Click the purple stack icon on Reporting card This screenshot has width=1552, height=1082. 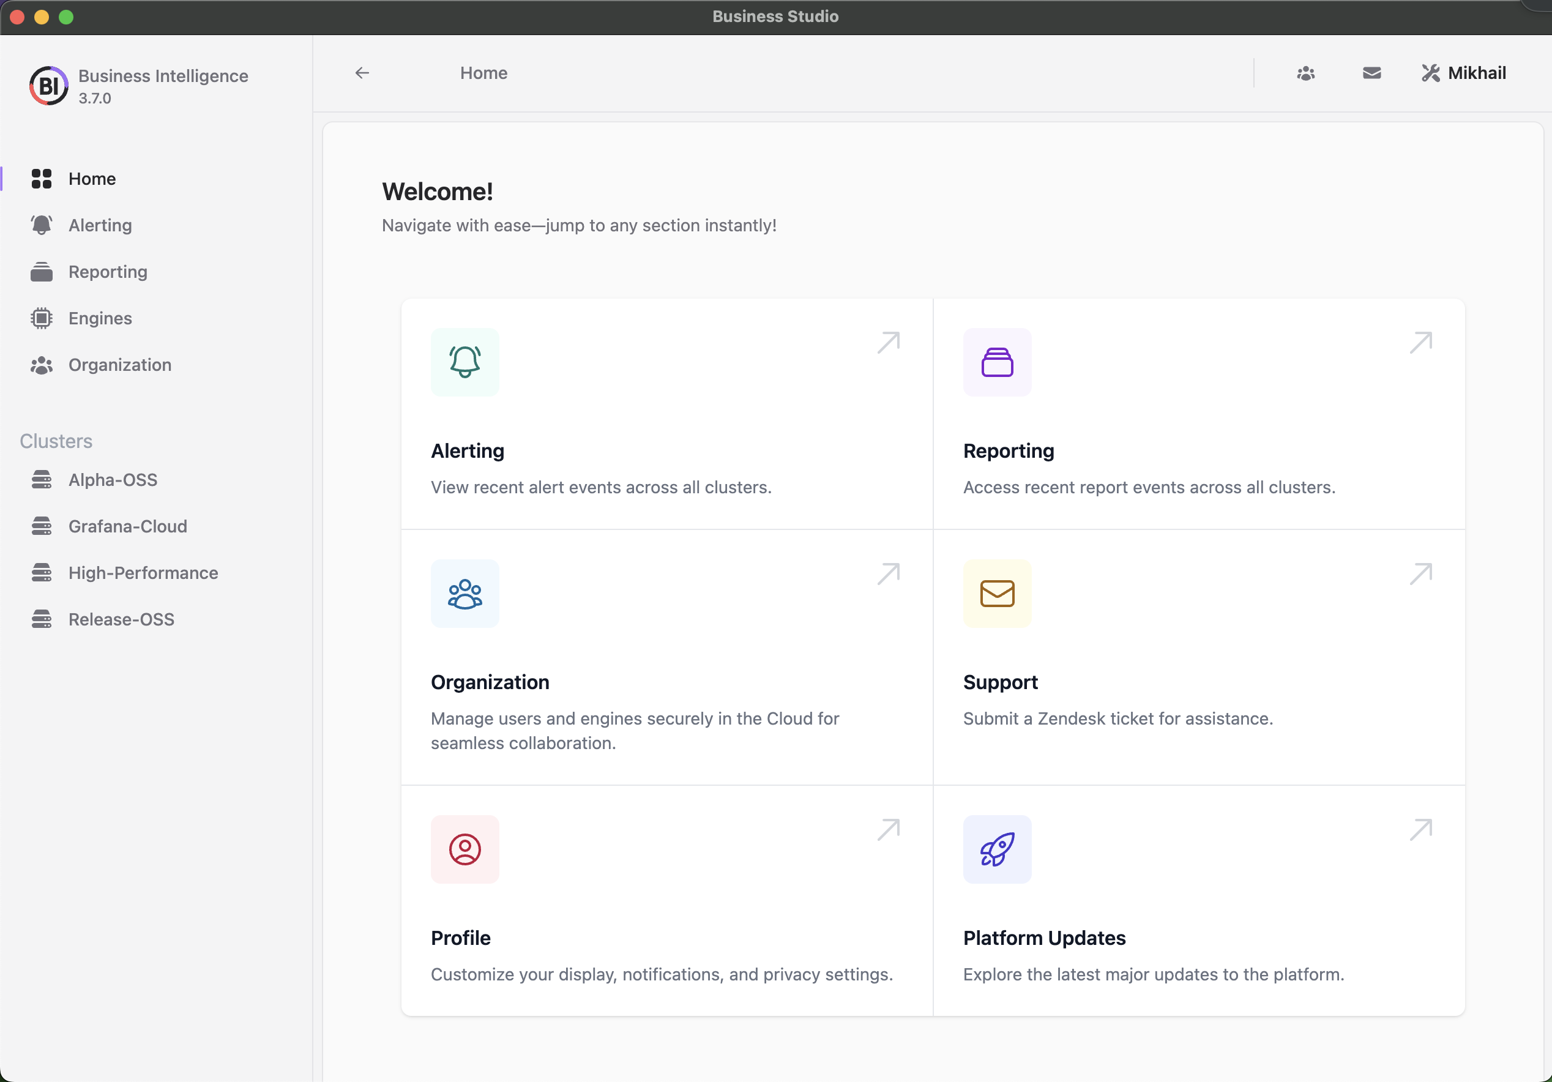997,362
